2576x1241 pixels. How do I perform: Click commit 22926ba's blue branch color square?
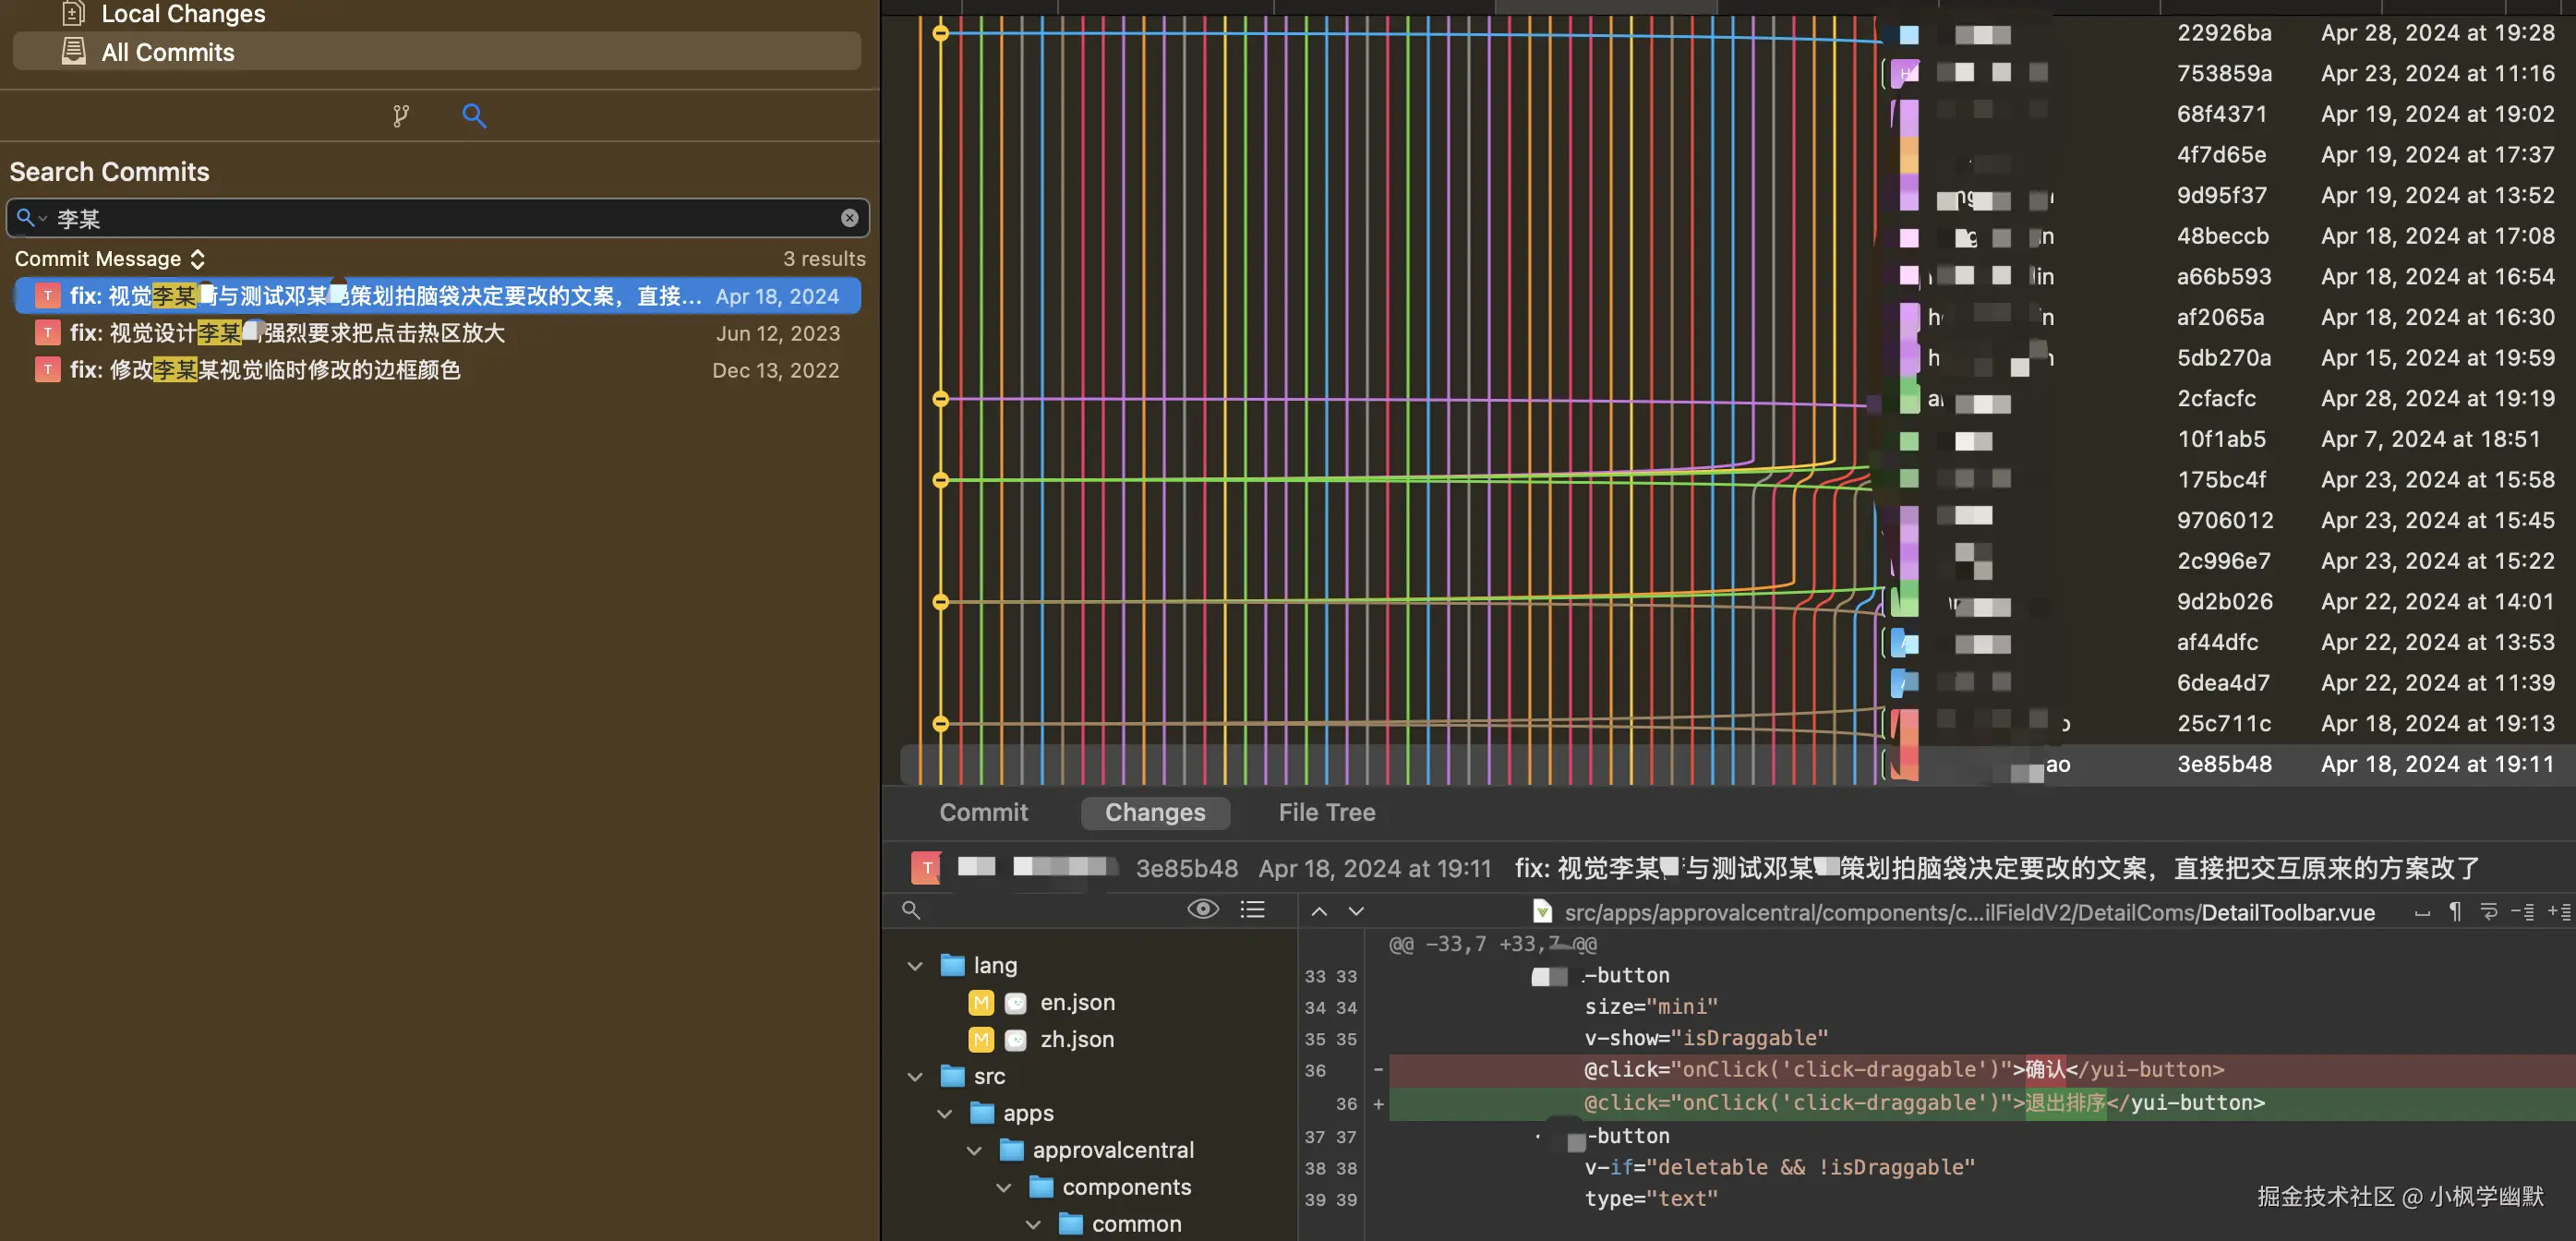(x=1908, y=35)
